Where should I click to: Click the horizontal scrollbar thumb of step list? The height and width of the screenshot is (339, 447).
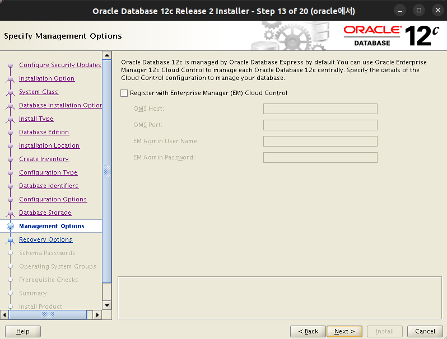(x=48, y=315)
